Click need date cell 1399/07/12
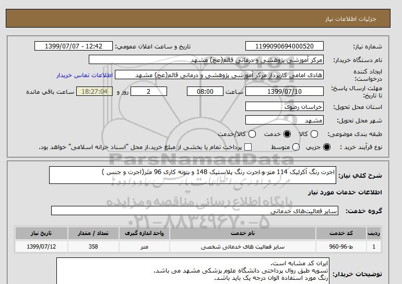The height and width of the screenshot is (284, 402). 41,246
